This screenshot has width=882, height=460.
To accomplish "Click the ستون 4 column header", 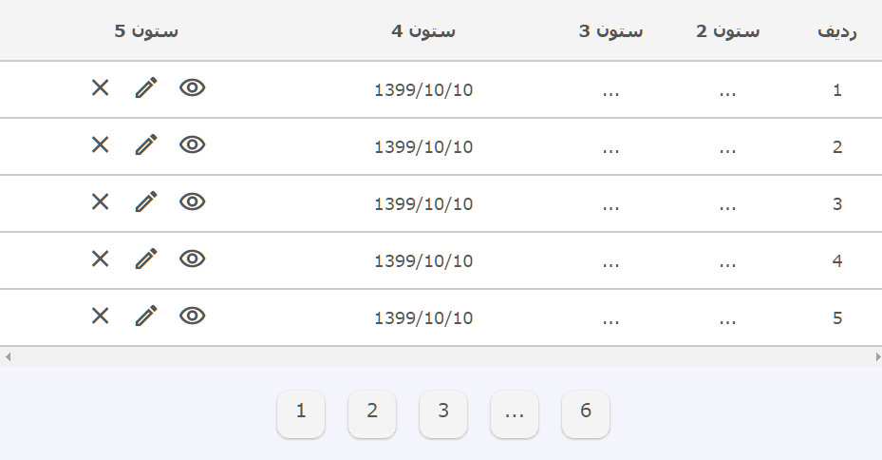I will pos(423,30).
